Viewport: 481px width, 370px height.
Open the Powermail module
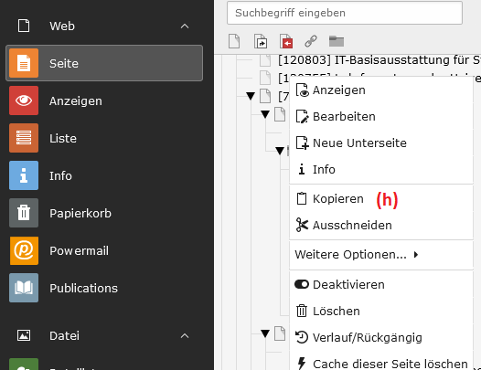coord(104,250)
